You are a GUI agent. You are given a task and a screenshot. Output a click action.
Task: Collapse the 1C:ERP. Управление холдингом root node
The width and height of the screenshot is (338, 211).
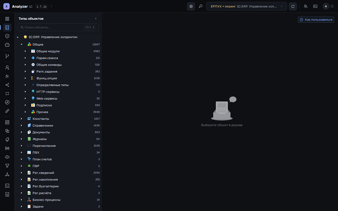point(18,37)
